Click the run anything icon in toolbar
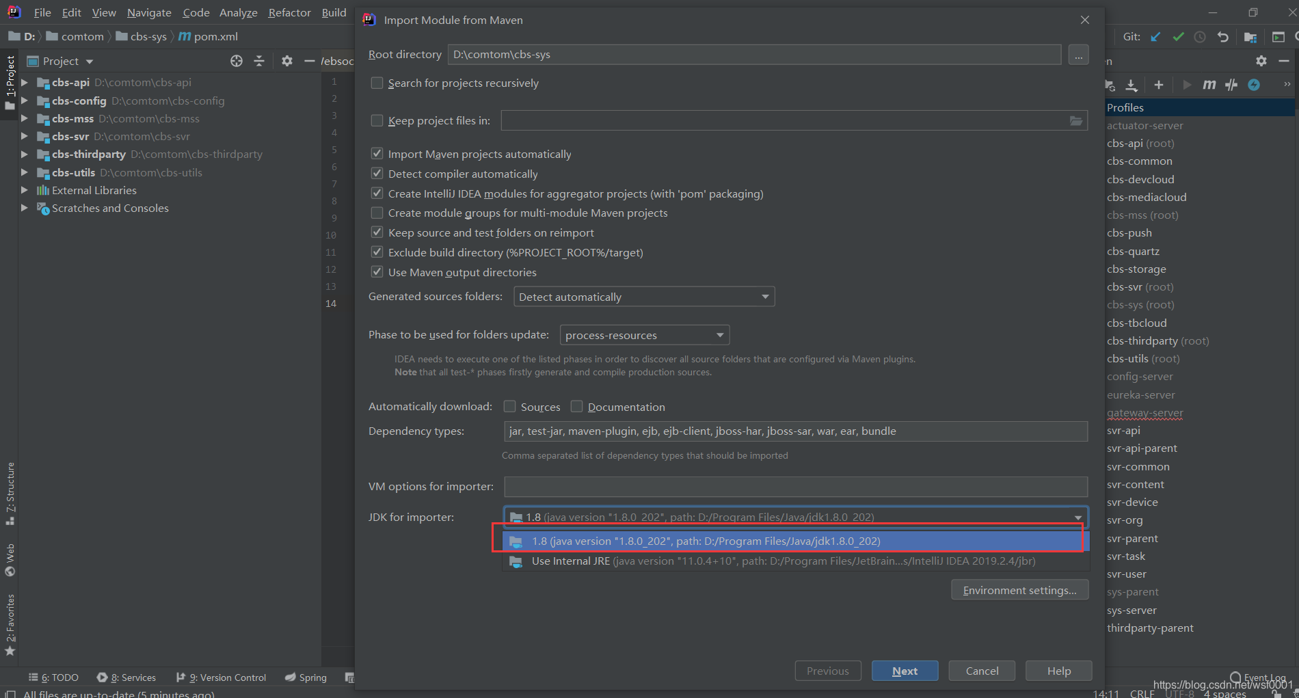The image size is (1299, 698). tap(1278, 37)
